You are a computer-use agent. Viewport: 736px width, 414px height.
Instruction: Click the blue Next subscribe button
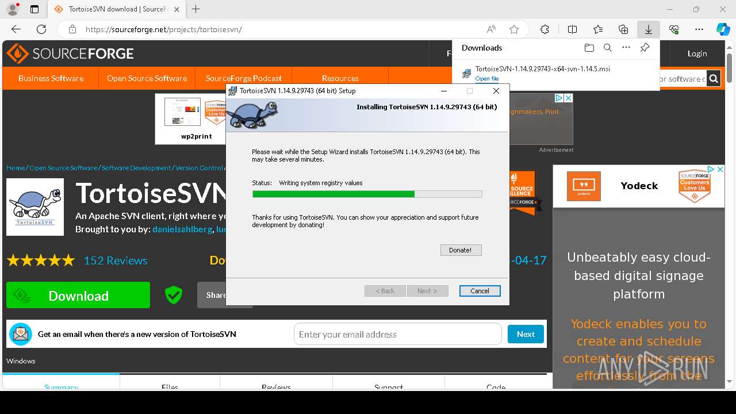pos(526,334)
